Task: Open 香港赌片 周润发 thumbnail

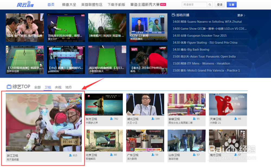Action: coord(107,28)
